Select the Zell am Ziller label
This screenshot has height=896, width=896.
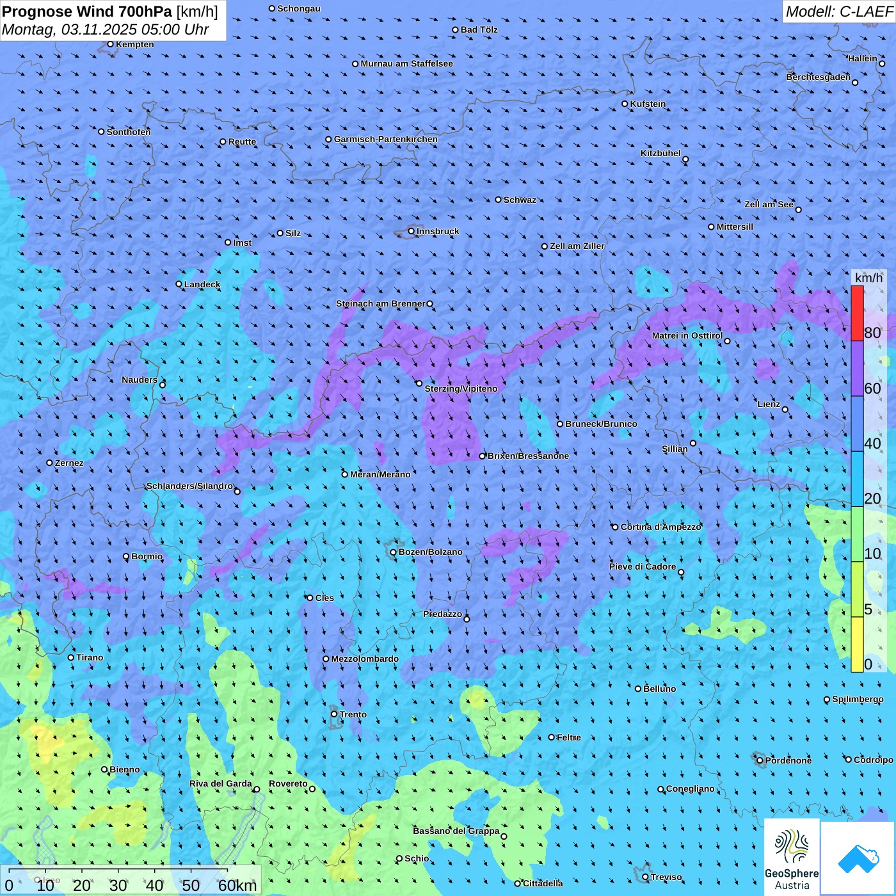point(577,246)
